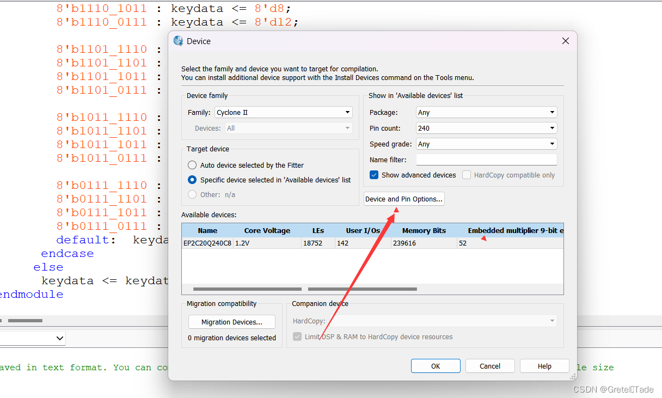
Task: Click the else keyword in editor
Action: [48, 267]
